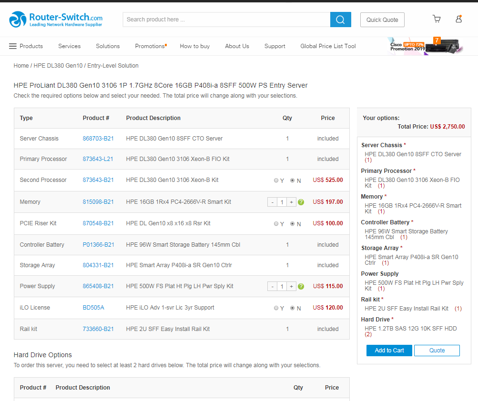Click the US$ 197.00 Memory price
The height and width of the screenshot is (401, 478).
[328, 202]
